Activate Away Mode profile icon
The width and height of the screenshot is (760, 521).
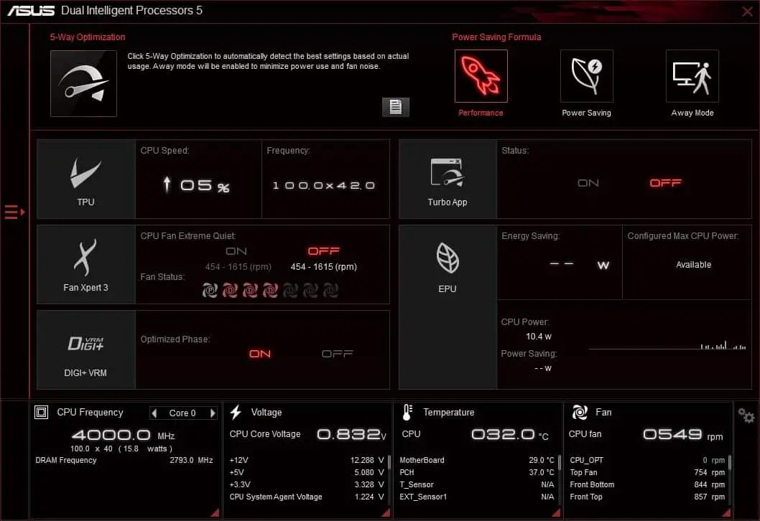point(692,76)
